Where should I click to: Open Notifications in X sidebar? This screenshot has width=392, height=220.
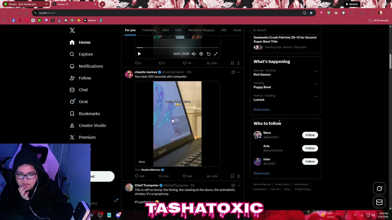click(x=86, y=66)
